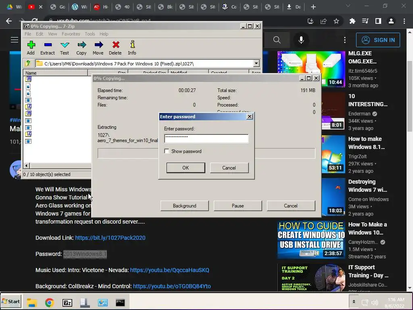This screenshot has height=310, width=413.
Task: Click the Name column header in 7-Zip
Action: pos(55,73)
